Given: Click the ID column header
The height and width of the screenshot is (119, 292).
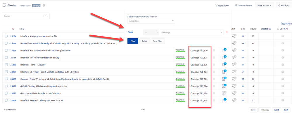Looking at the screenshot, I should pos(13,29).
